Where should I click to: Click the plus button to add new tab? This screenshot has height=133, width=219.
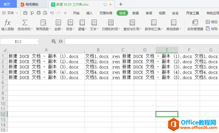click(121, 4)
